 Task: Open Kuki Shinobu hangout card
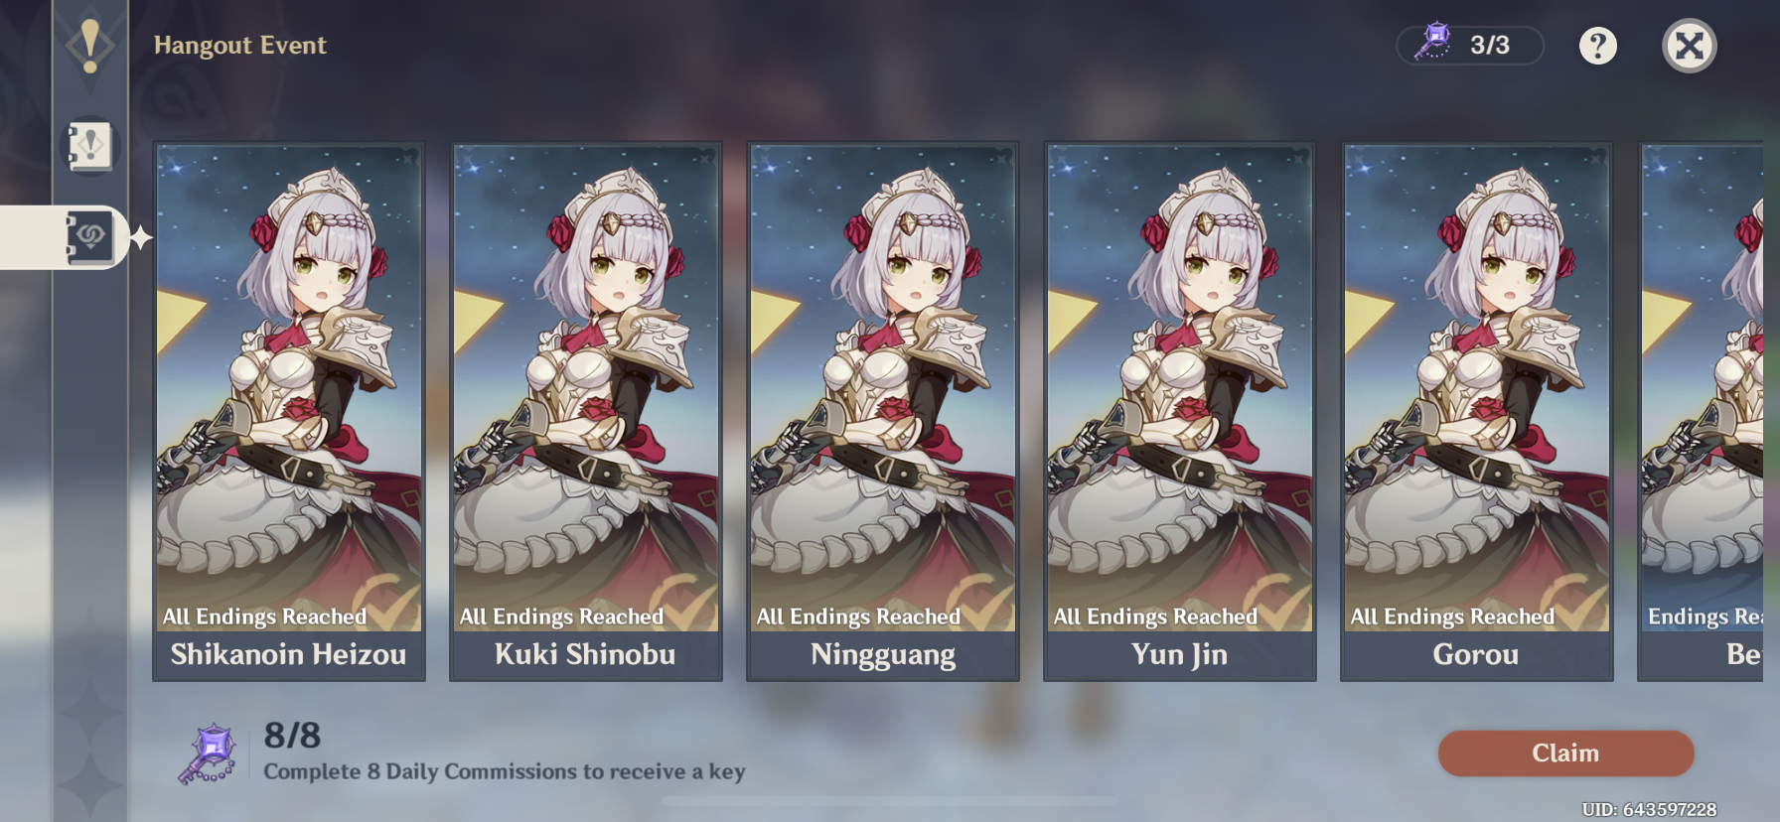[x=586, y=411]
